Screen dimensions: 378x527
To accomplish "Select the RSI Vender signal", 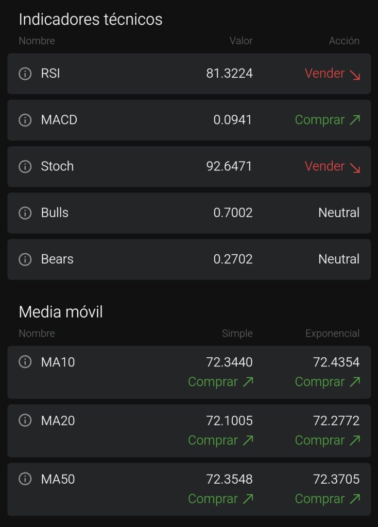I will 332,73.
